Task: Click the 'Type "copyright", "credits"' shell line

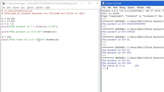Action: point(133,16)
